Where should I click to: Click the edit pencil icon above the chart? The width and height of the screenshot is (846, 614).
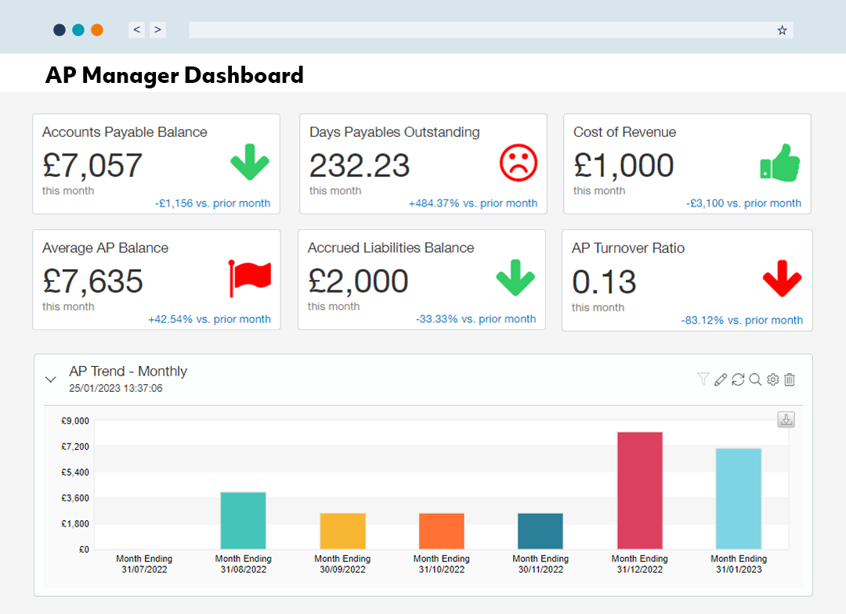[x=721, y=379]
